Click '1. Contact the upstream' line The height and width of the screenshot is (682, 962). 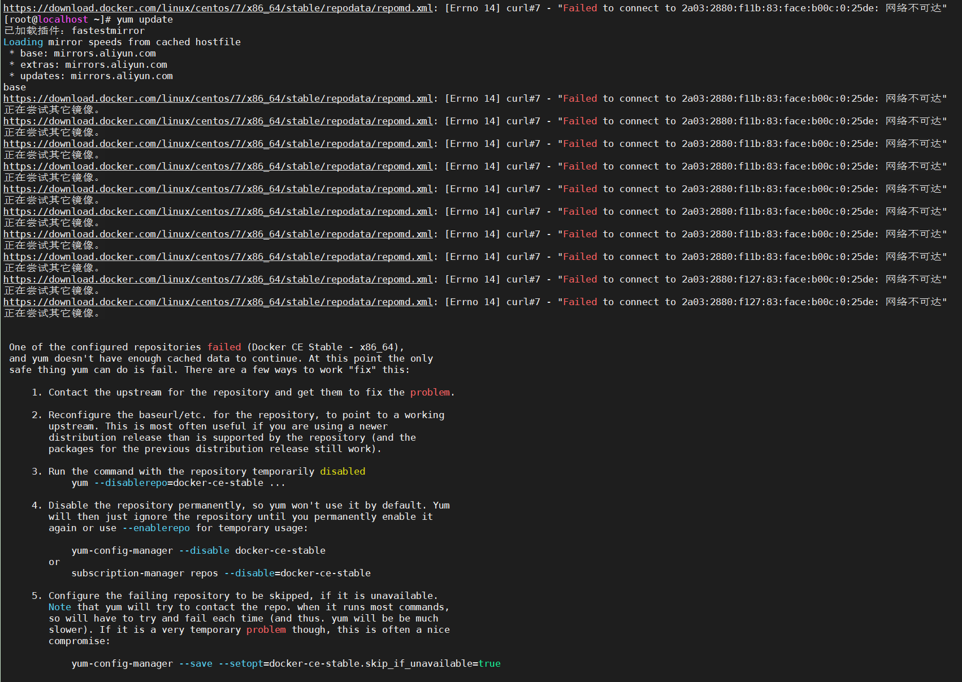[244, 392]
